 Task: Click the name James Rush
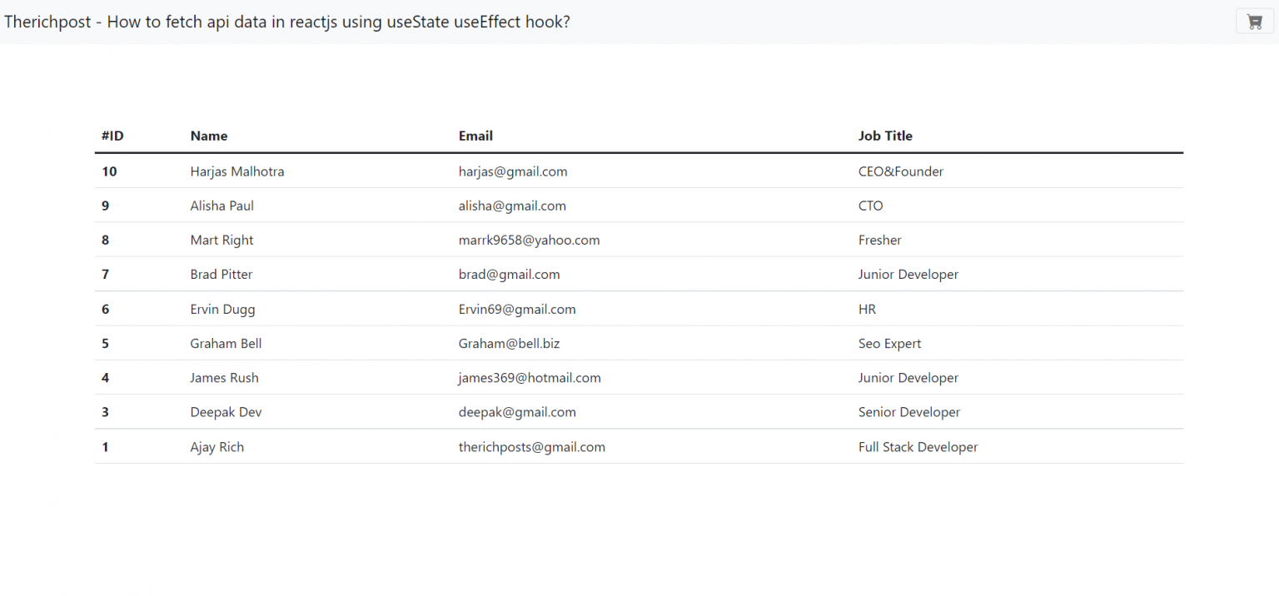225,377
